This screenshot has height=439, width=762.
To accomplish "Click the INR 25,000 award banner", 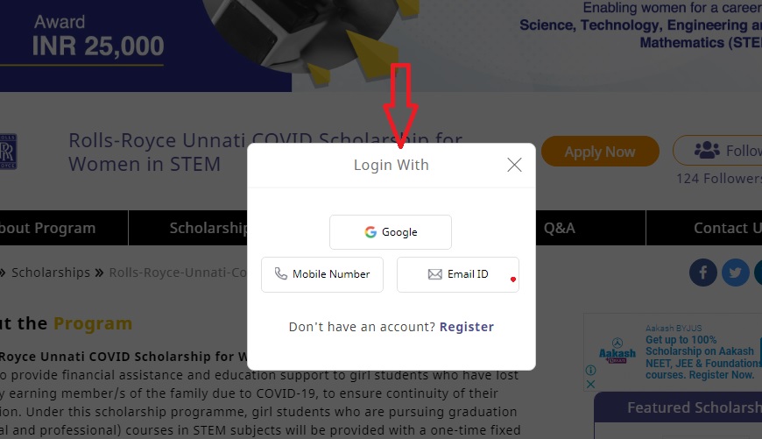I will [97, 35].
